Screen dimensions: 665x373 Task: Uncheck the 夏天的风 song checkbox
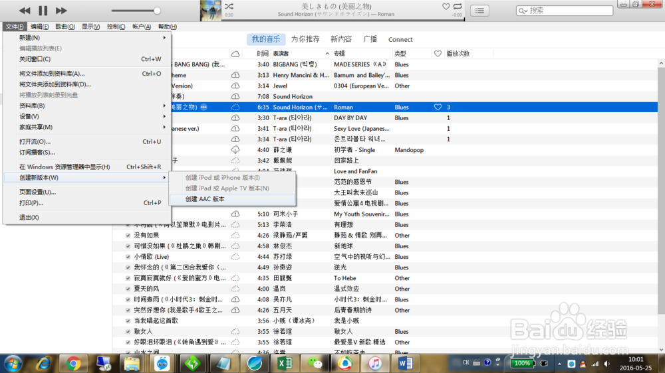[128, 289]
